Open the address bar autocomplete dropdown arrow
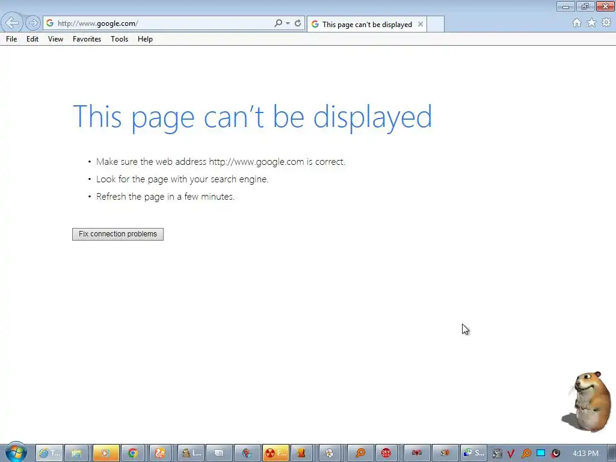The image size is (616, 462). pyautogui.click(x=288, y=23)
